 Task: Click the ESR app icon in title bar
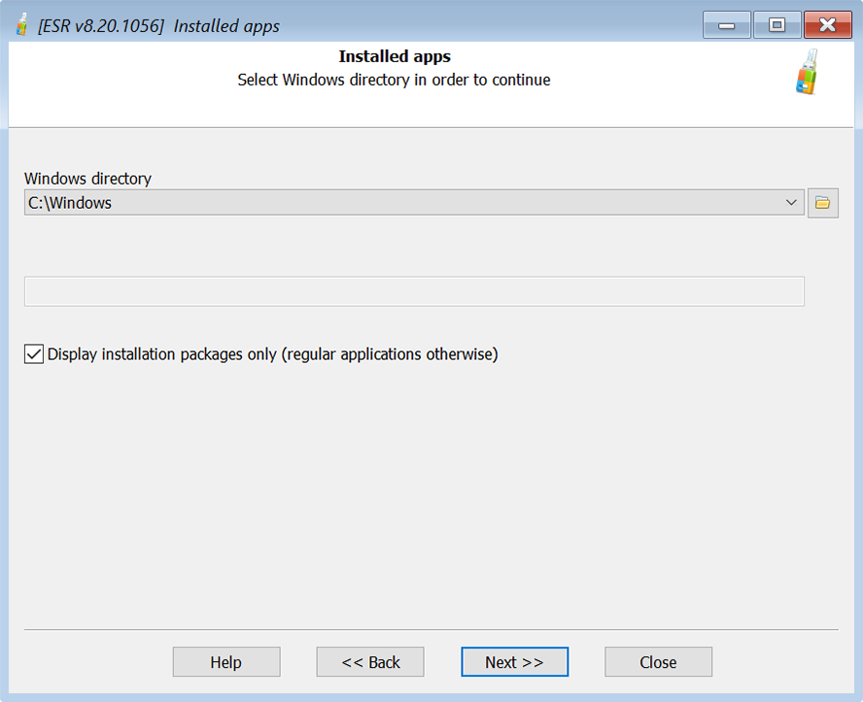pyautogui.click(x=21, y=25)
